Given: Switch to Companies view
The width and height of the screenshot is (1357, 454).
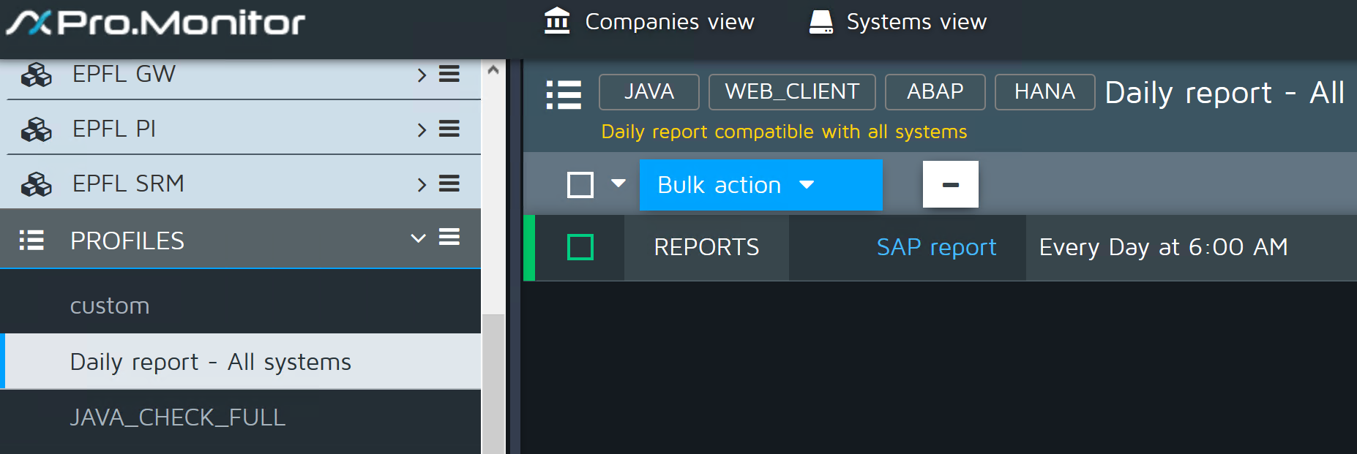Looking at the screenshot, I should [x=649, y=22].
